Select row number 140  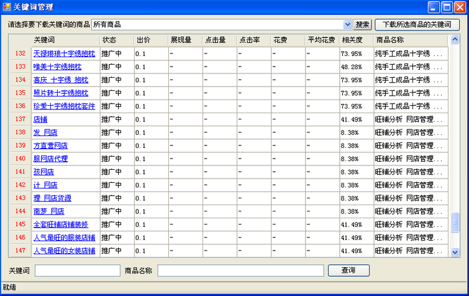pos(20,159)
